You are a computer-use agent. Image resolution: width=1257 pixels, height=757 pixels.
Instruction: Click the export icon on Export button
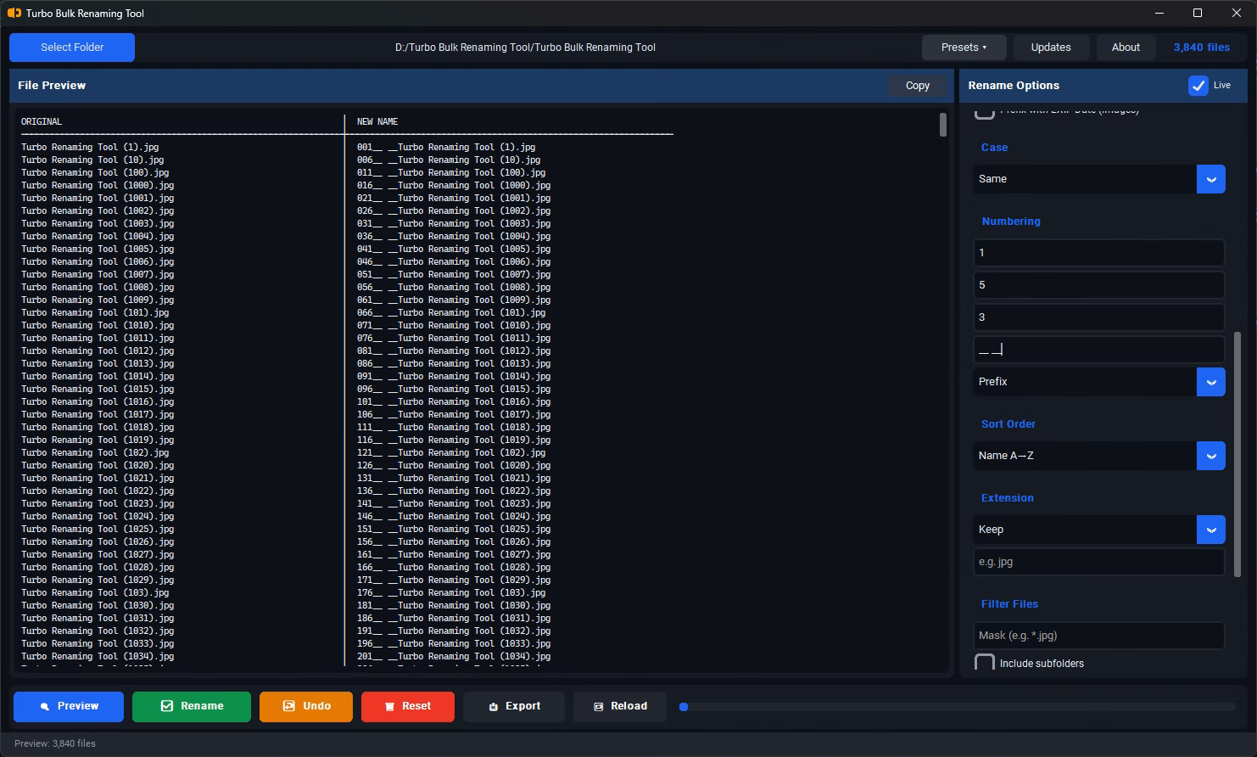(493, 706)
